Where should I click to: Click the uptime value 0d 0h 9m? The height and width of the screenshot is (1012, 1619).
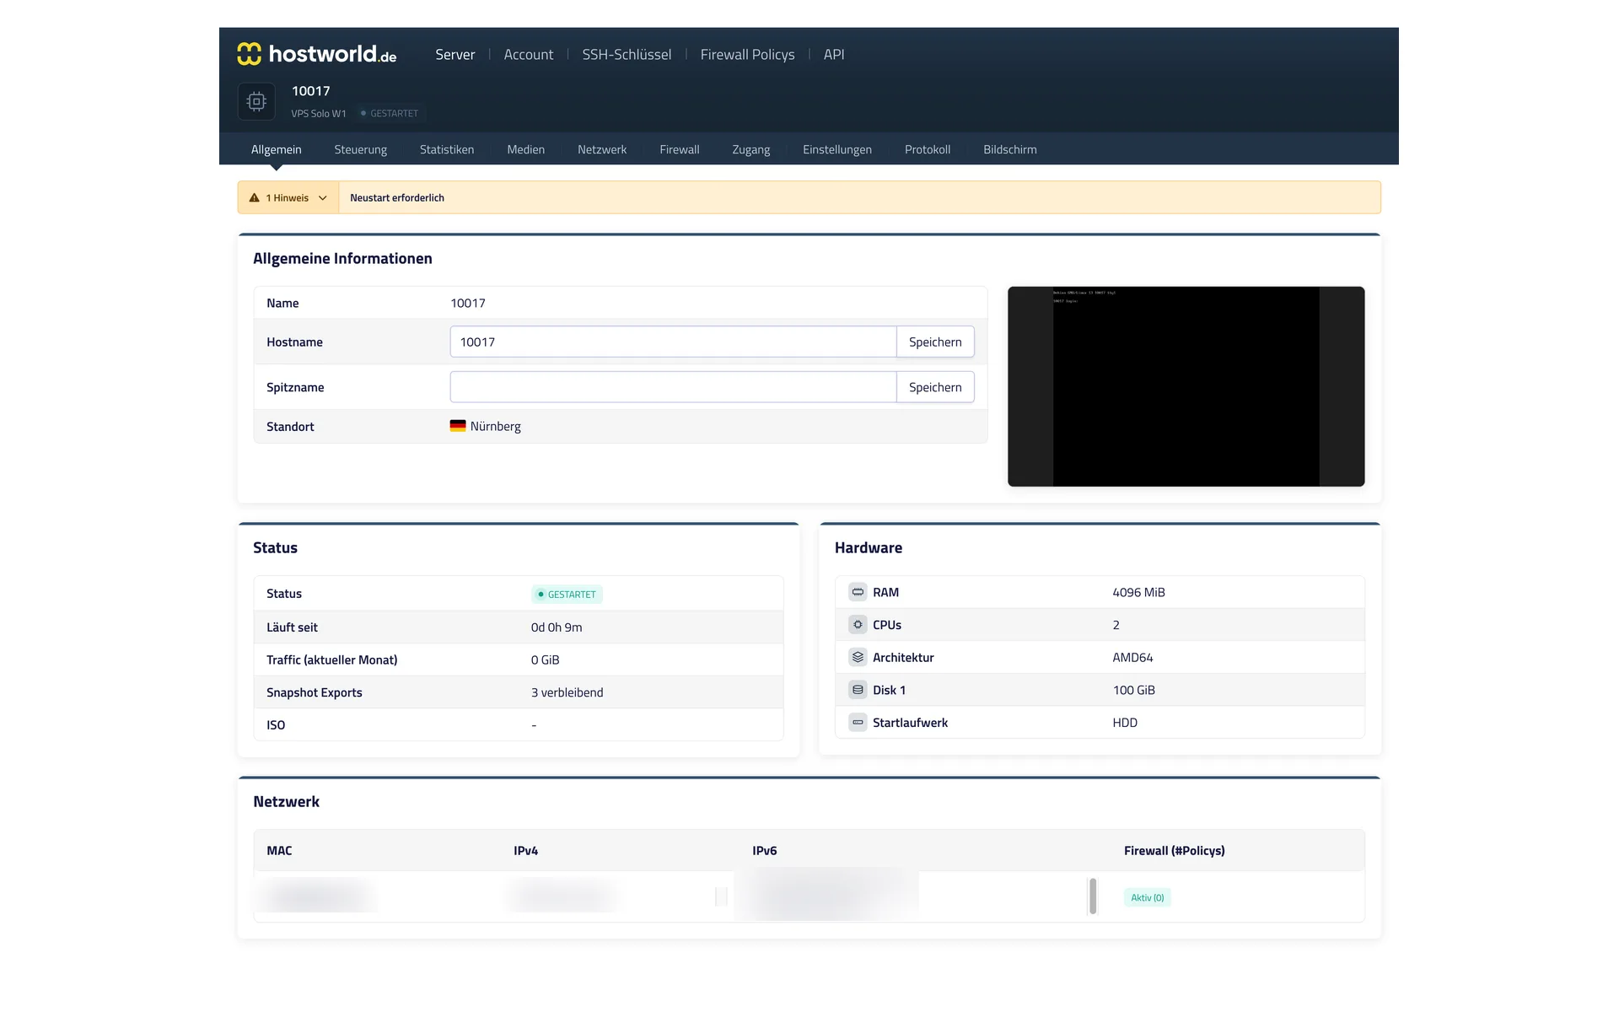(557, 627)
